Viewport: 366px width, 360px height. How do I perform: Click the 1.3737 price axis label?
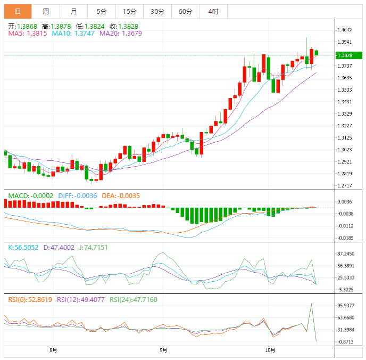point(345,66)
